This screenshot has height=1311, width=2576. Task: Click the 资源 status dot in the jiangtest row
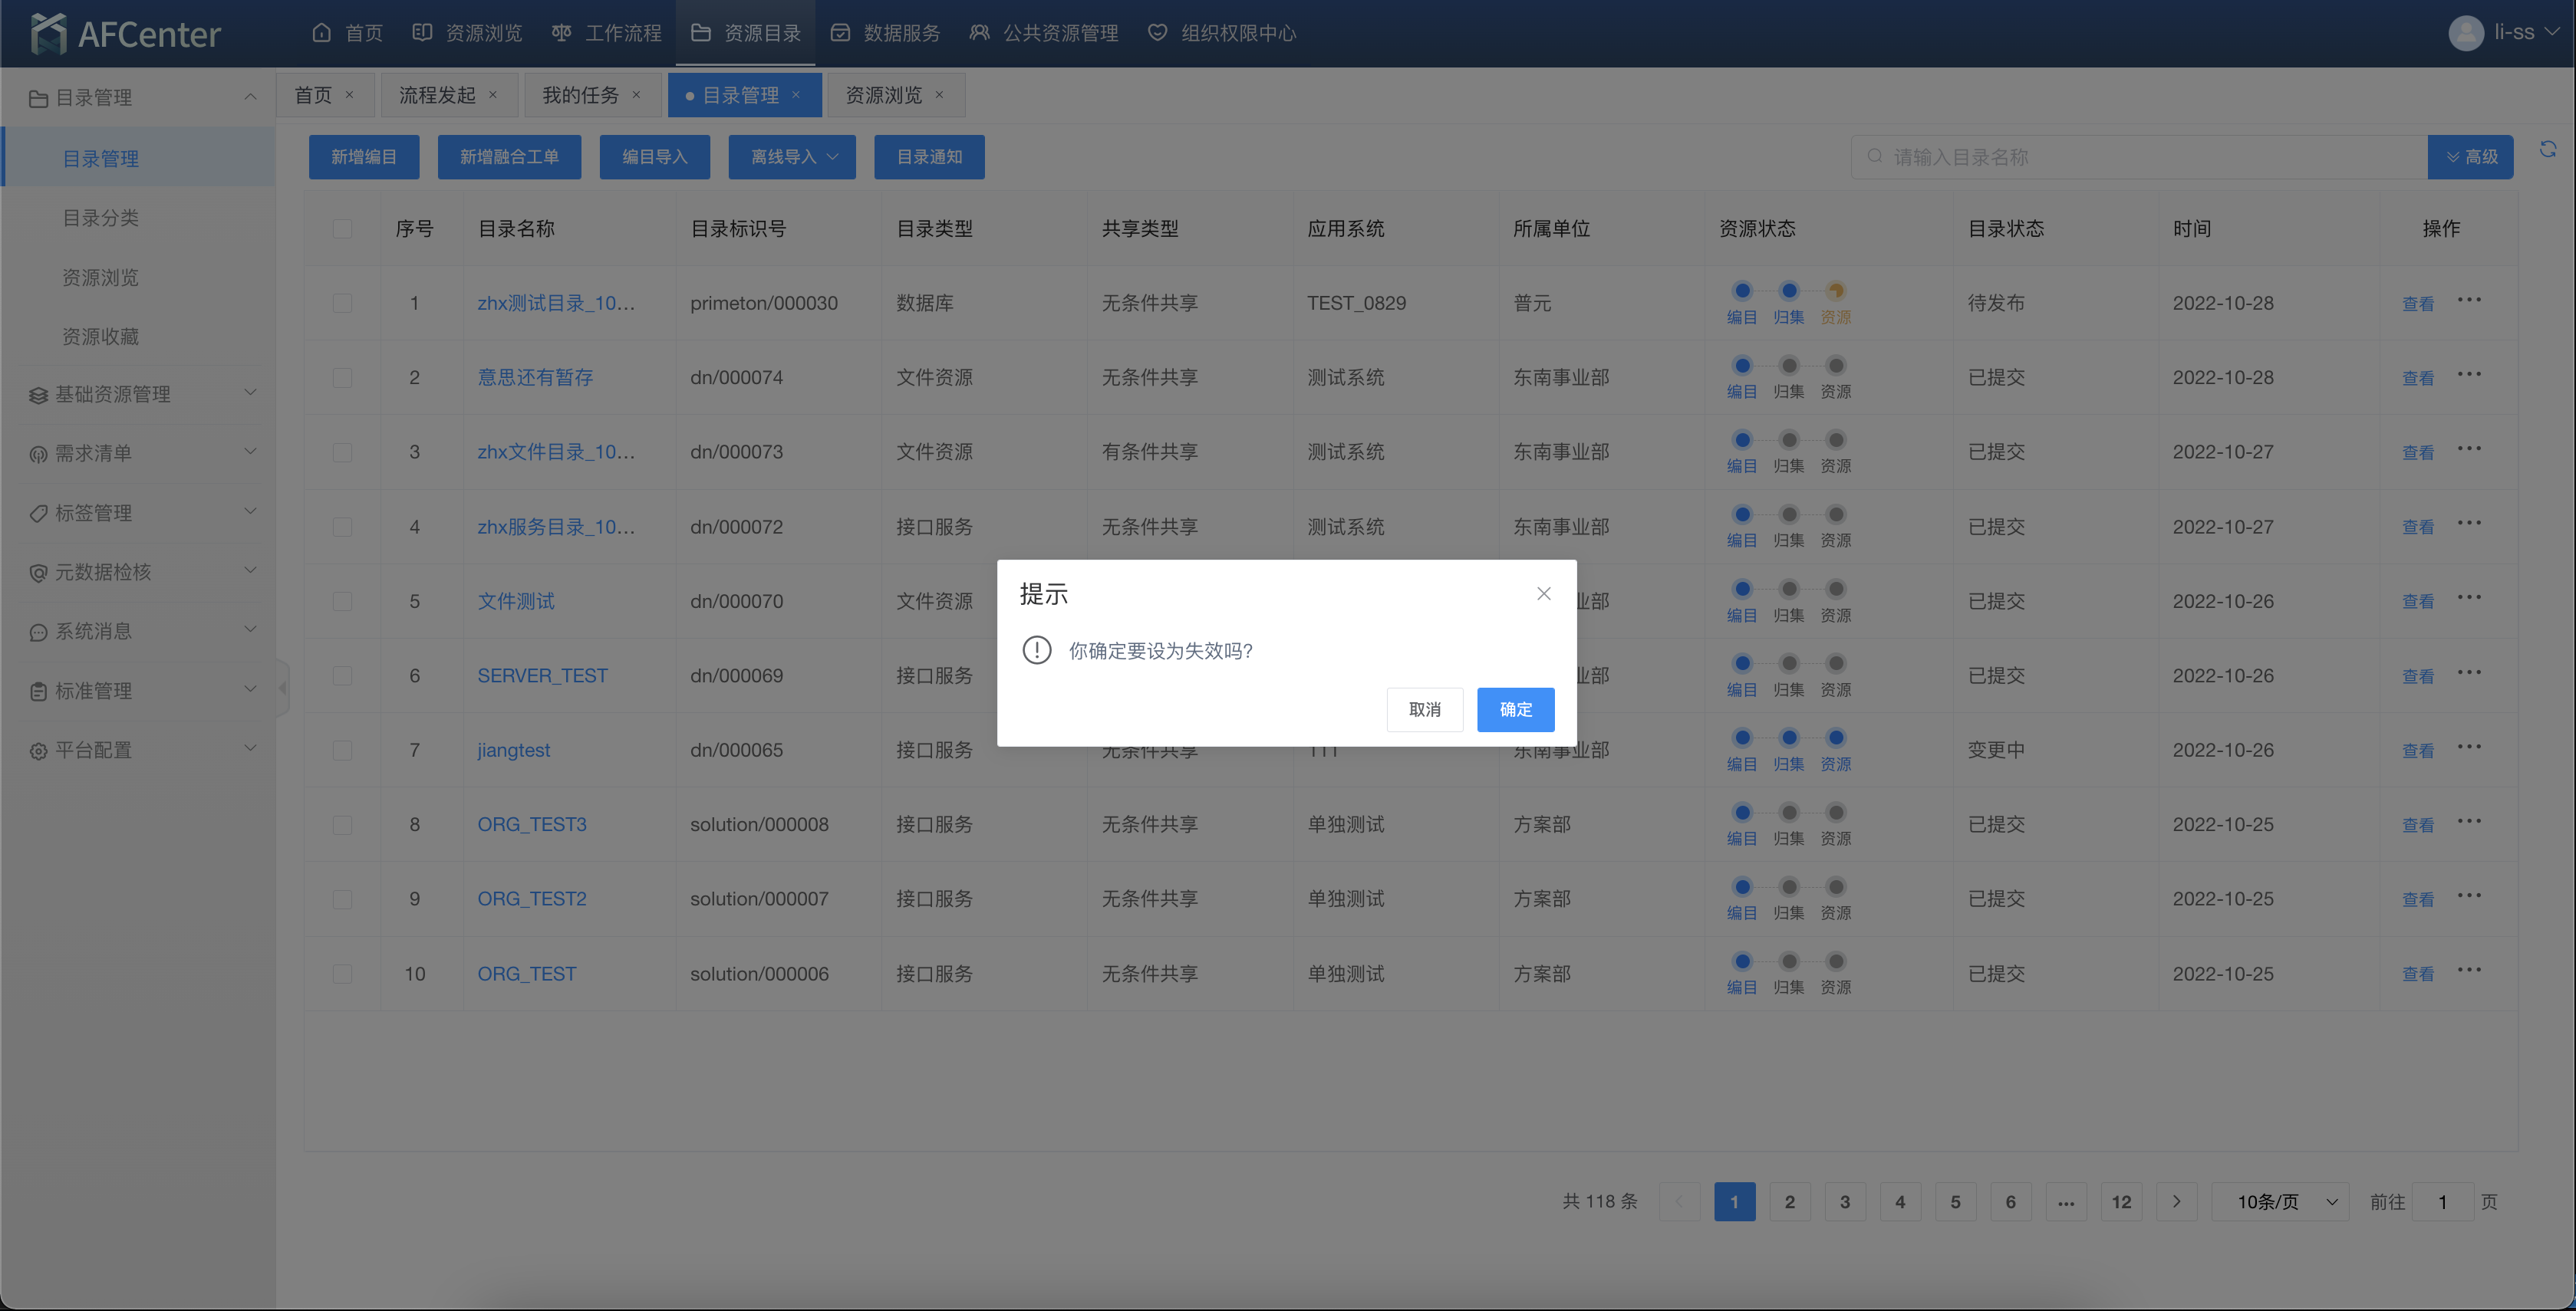[1835, 738]
